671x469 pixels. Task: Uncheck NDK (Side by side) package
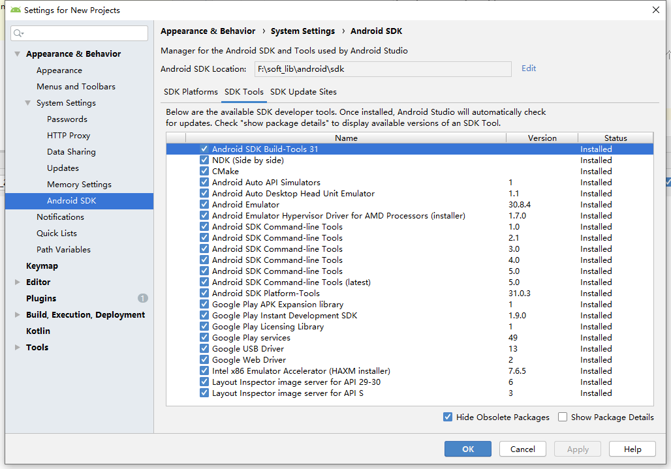[204, 160]
